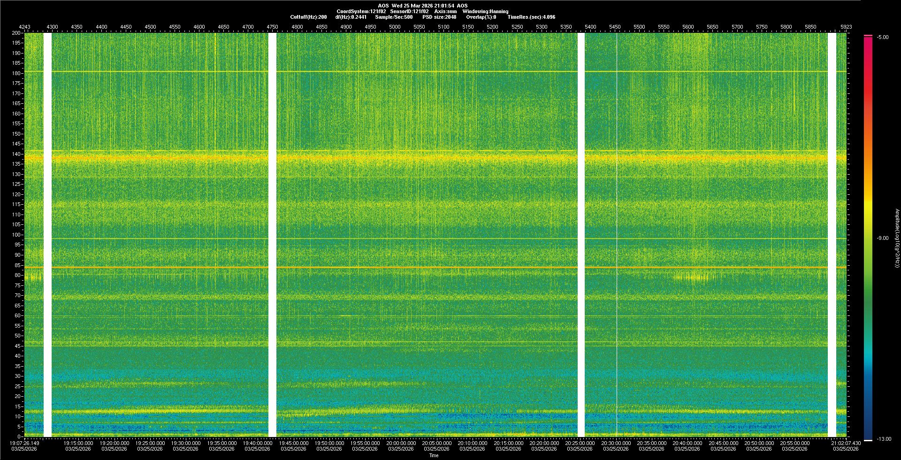
Task: Select the 20:00:00.000 time axis label
Action: click(x=401, y=443)
